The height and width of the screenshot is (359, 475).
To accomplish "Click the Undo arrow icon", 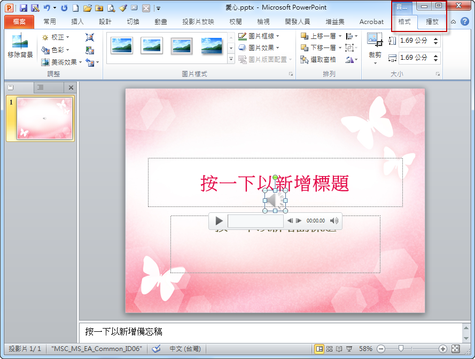I will 46,8.
